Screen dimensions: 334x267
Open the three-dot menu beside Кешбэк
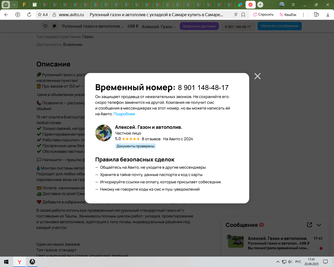point(303,15)
